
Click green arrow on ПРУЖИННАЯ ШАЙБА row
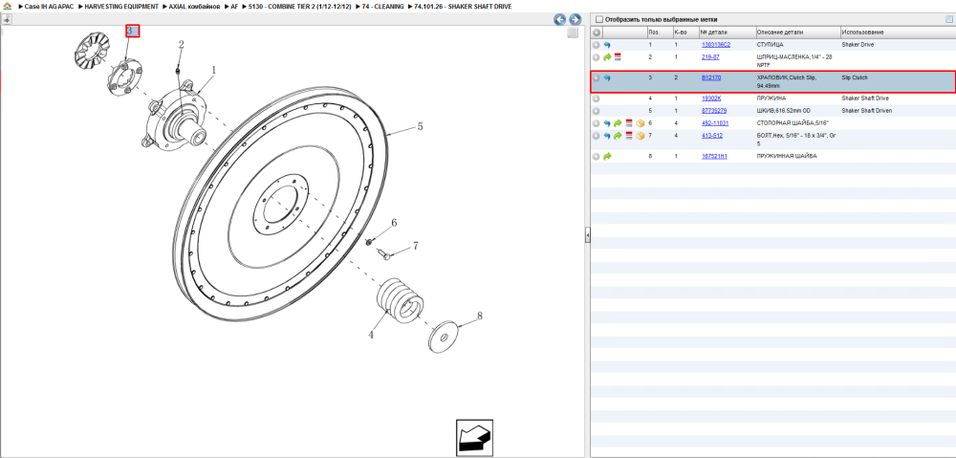tap(607, 156)
